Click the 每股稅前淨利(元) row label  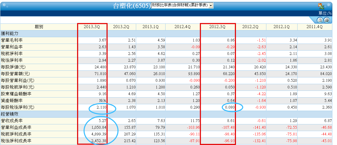[18, 87]
